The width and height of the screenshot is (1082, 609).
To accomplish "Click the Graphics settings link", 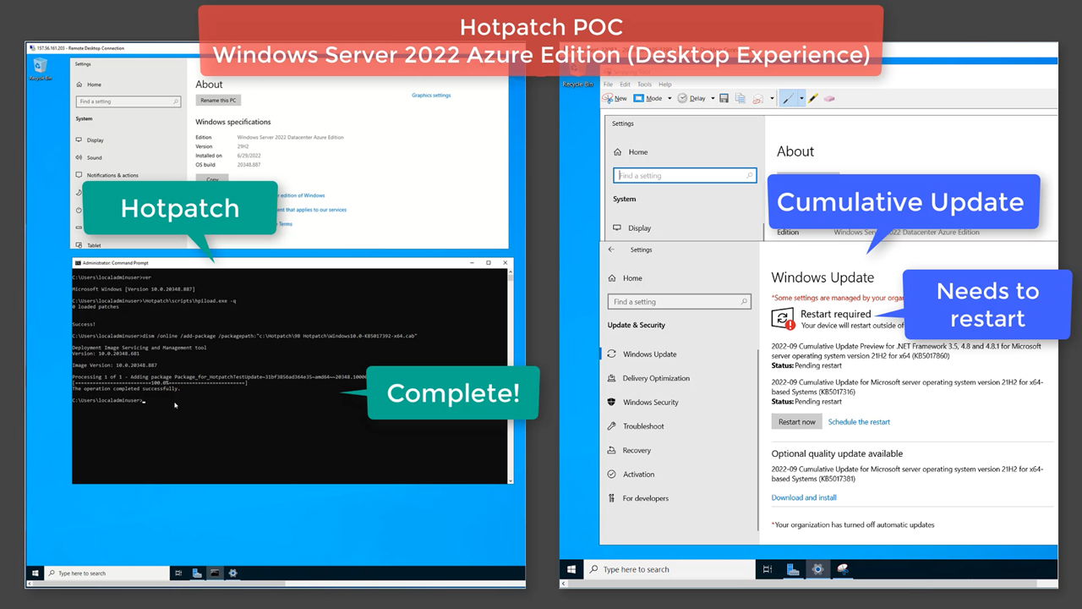I will [431, 96].
